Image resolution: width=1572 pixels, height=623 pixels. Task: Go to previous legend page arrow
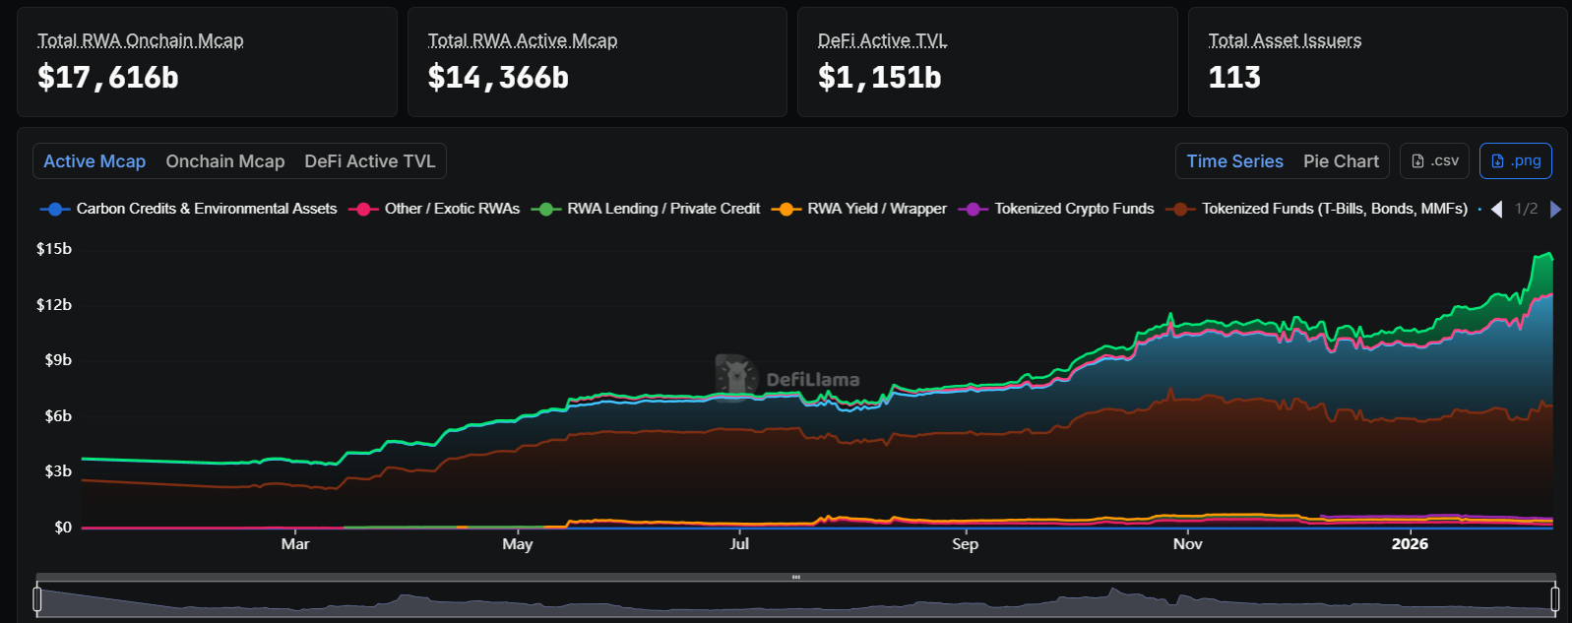[1496, 209]
